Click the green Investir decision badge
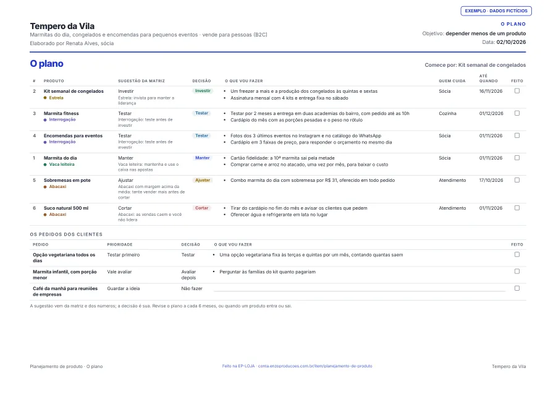 (203, 91)
